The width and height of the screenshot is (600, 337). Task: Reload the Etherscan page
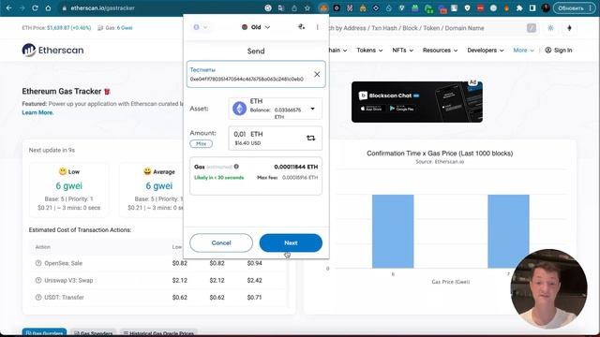tap(35, 7)
